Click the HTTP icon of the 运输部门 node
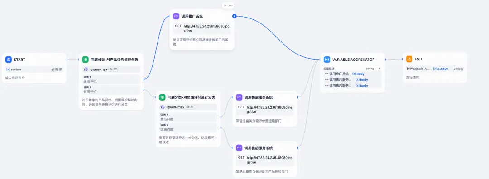Screen dimensions: 489x179 tap(239, 97)
